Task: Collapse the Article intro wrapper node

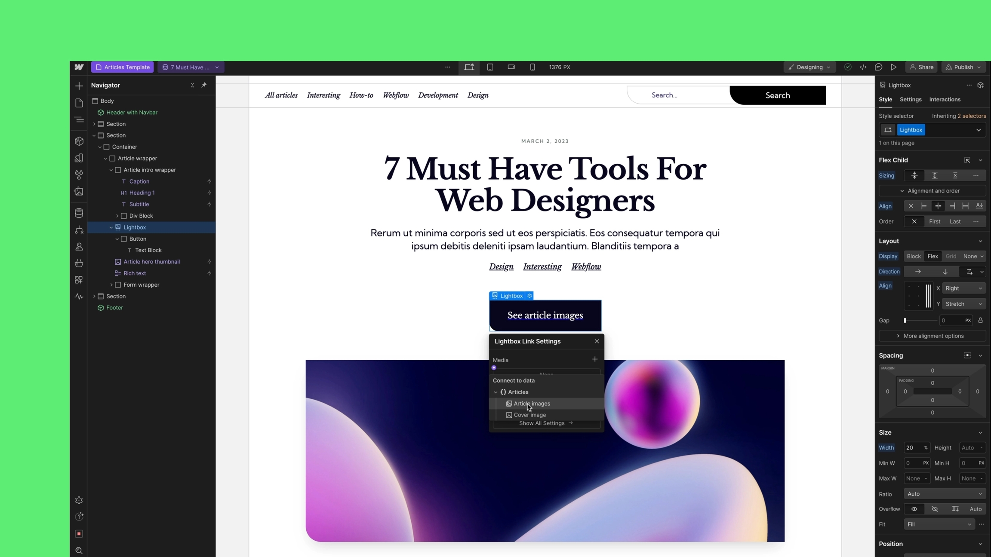Action: [111, 170]
